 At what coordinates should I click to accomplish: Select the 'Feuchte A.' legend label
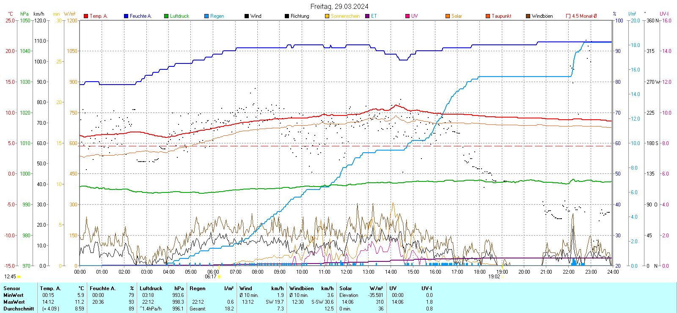[140, 16]
